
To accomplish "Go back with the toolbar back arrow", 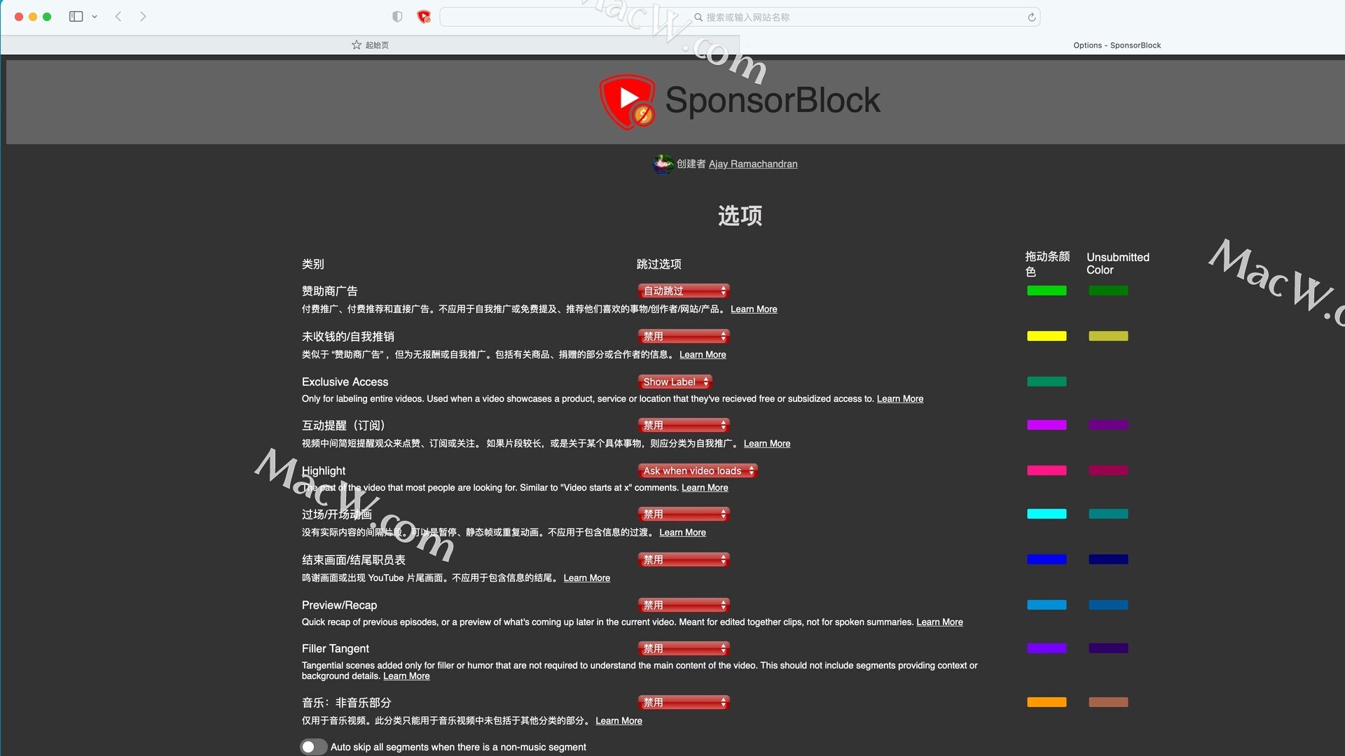I will pos(118,16).
